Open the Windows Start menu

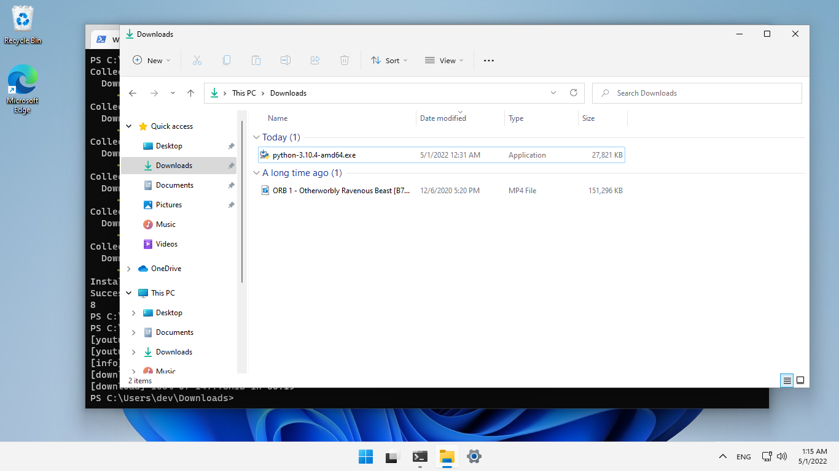tap(365, 456)
